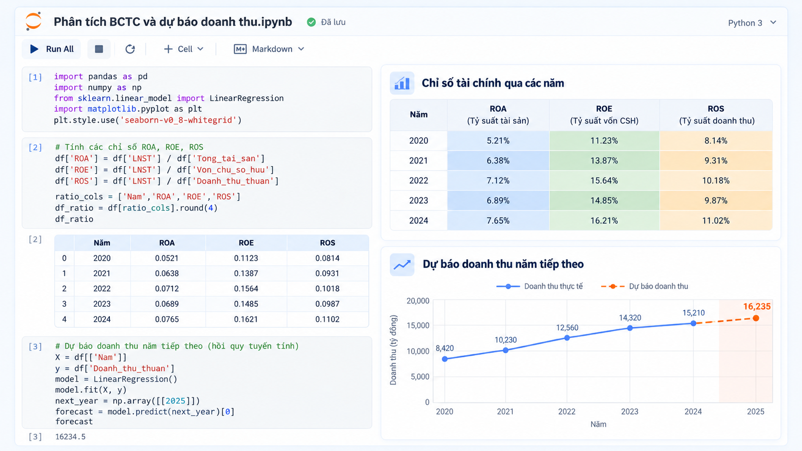Click dataframe cell 0.1621

click(x=246, y=319)
